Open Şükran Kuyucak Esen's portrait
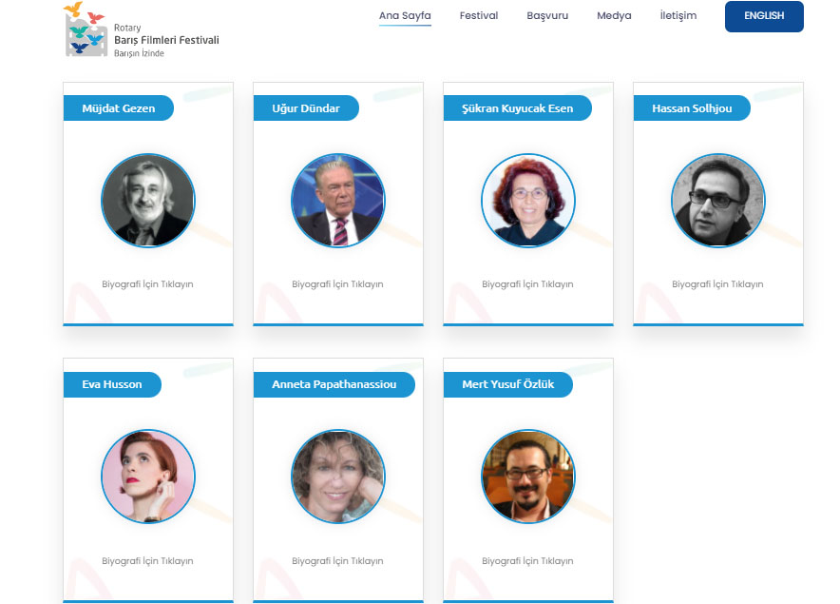The image size is (840, 604). 528,201
